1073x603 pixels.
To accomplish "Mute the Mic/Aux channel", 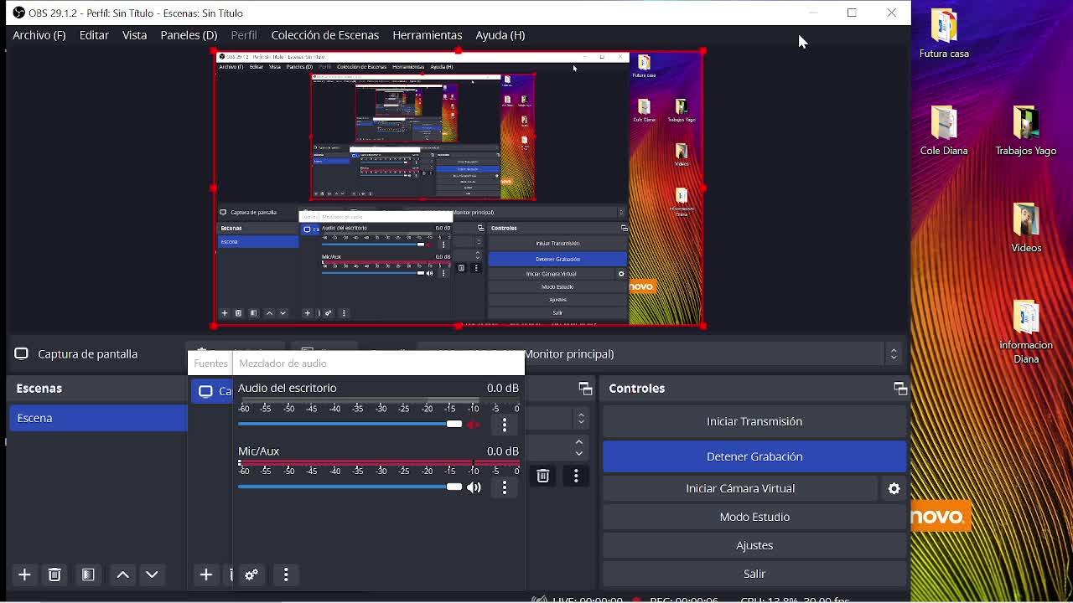I will (x=474, y=487).
